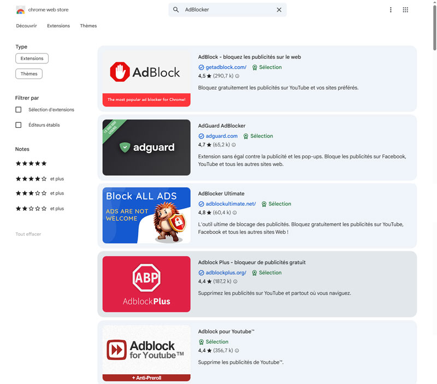Filter by two stars et plus
This screenshot has height=384, width=437.
[40, 209]
